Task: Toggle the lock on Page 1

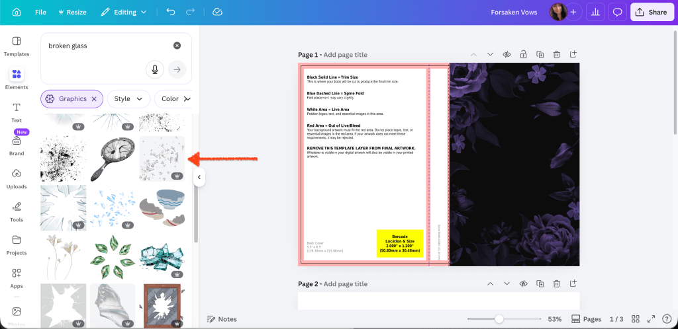Action: 523,54
